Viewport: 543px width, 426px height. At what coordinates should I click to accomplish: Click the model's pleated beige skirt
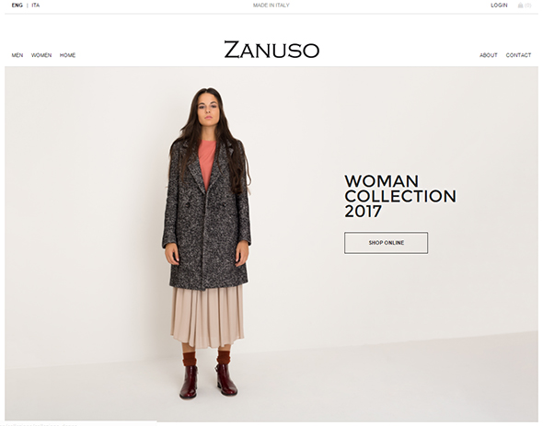point(207,317)
